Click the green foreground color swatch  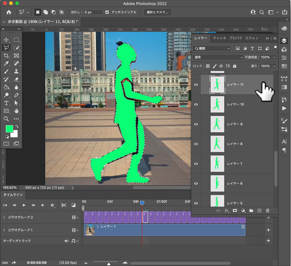click(x=9, y=128)
